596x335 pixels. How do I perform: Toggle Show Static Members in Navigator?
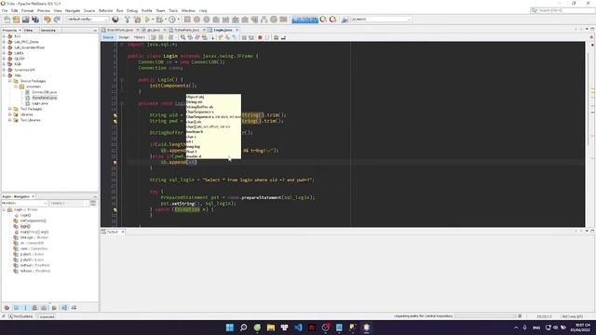click(25, 308)
